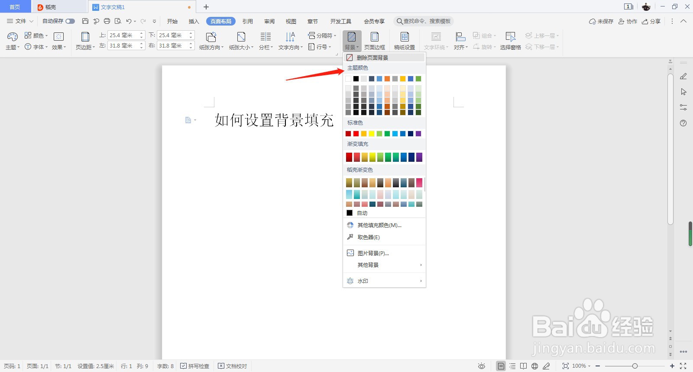The height and width of the screenshot is (372, 693).
Task: Click the pen icon in right sidebar
Action: click(x=683, y=76)
